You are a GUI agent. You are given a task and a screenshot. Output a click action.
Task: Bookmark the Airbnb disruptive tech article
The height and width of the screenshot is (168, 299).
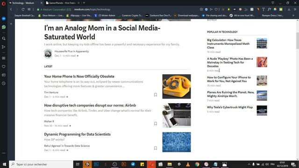point(156,124)
